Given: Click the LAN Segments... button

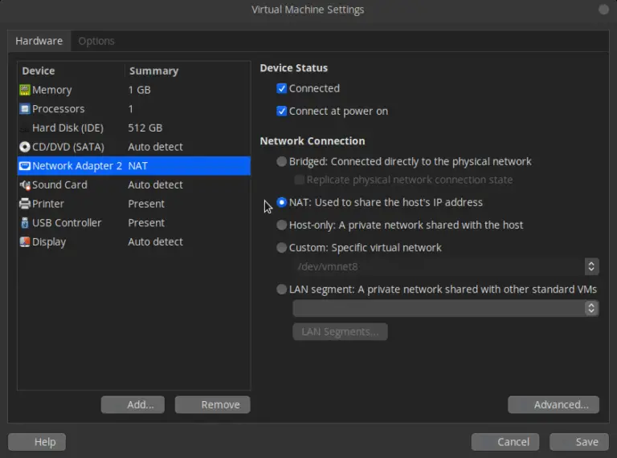Looking at the screenshot, I should 340,332.
